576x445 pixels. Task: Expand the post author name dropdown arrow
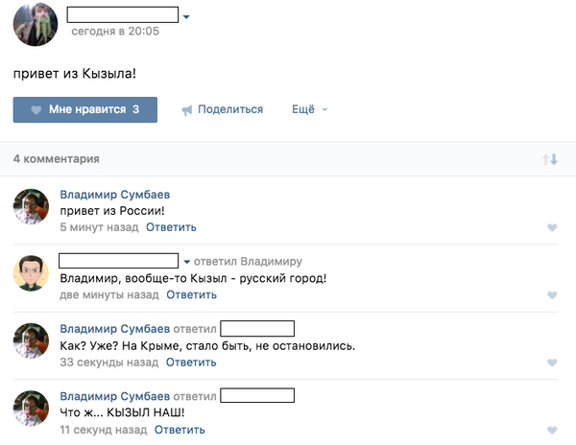pos(187,17)
